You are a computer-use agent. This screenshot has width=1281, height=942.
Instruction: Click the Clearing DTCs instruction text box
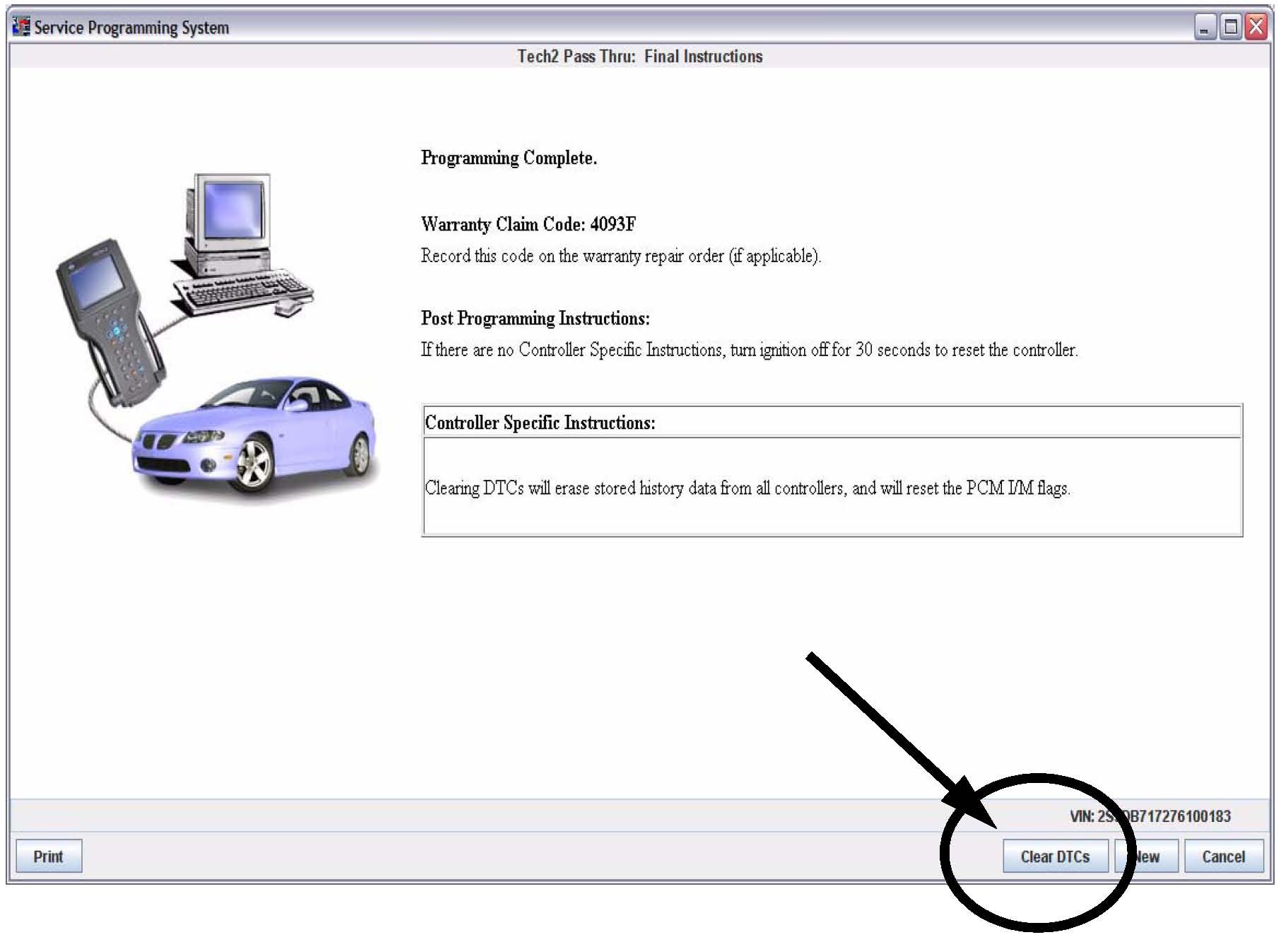tap(747, 488)
